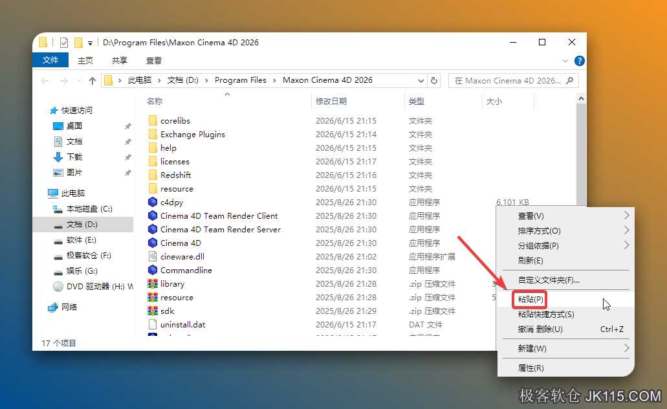Image resolution: width=667 pixels, height=409 pixels.
Task: Click the scroll up arrow of file list
Action: [581, 99]
